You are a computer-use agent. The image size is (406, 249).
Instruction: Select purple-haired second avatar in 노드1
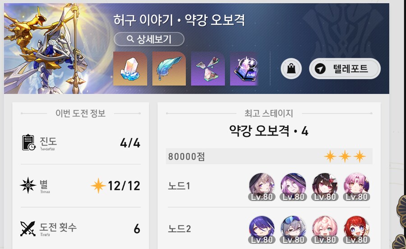[x=293, y=187]
